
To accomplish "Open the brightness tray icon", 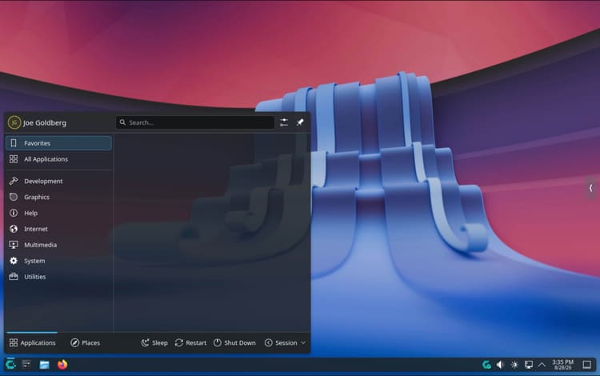I will click(x=514, y=365).
